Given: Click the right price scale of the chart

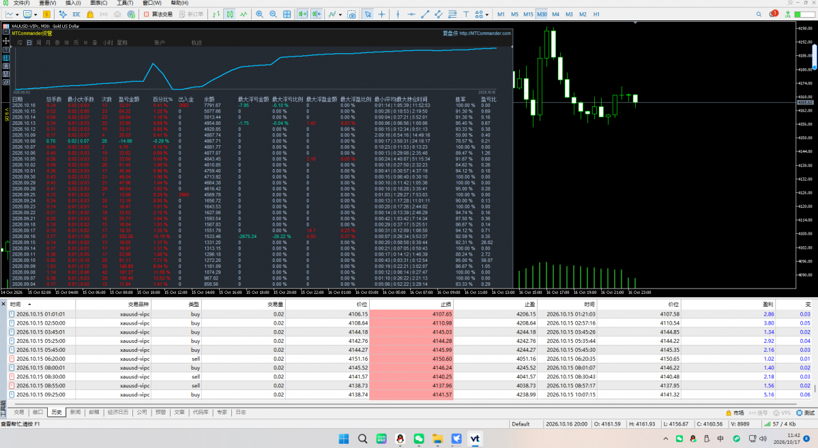Looking at the screenshot, I should (x=806, y=154).
